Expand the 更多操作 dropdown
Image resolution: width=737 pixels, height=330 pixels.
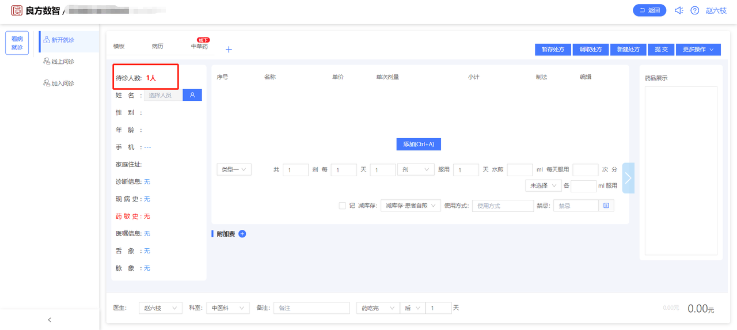[698, 50]
